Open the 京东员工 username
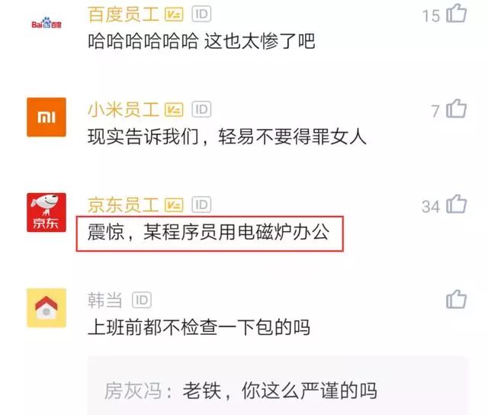Screen dimensions: 488x415 point(124,205)
